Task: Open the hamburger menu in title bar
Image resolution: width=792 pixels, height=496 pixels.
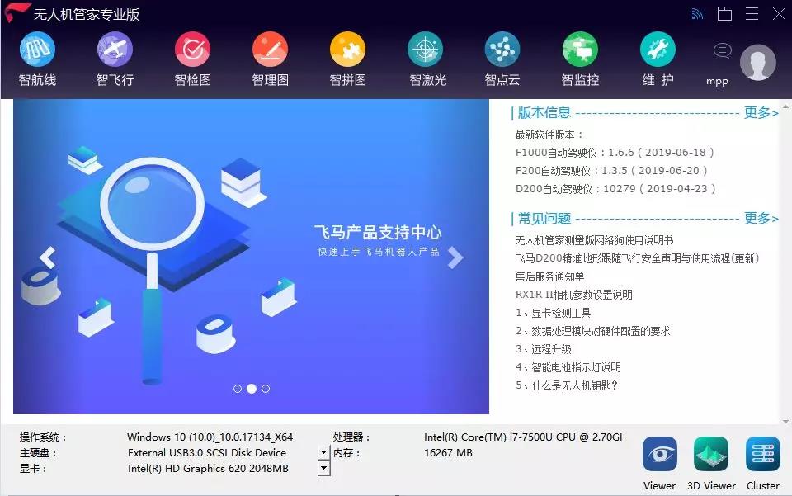Action: [752, 14]
